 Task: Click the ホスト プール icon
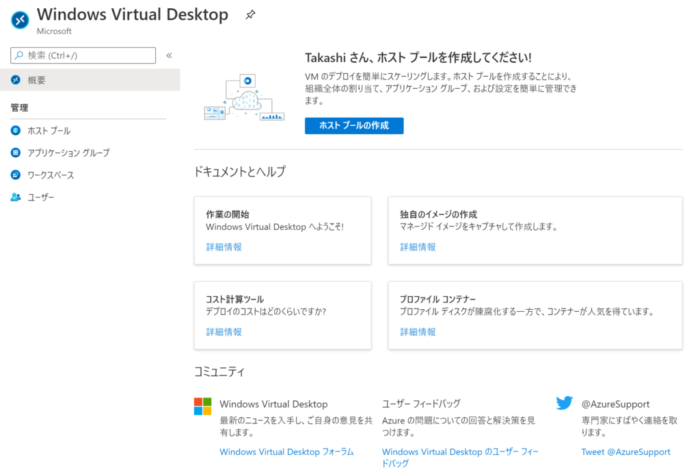pyautogui.click(x=16, y=131)
